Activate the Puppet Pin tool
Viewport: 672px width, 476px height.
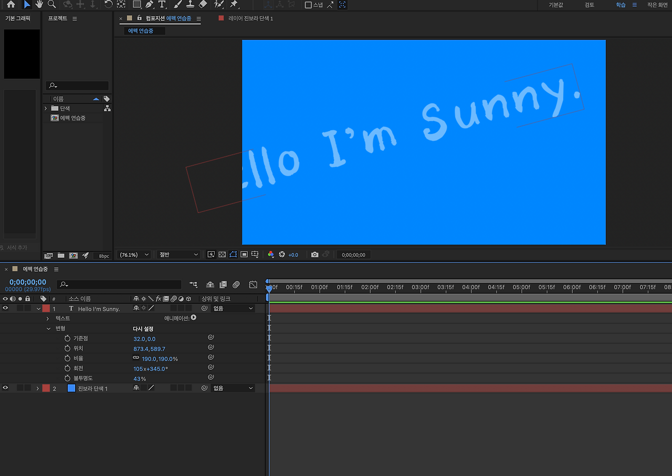[234, 5]
